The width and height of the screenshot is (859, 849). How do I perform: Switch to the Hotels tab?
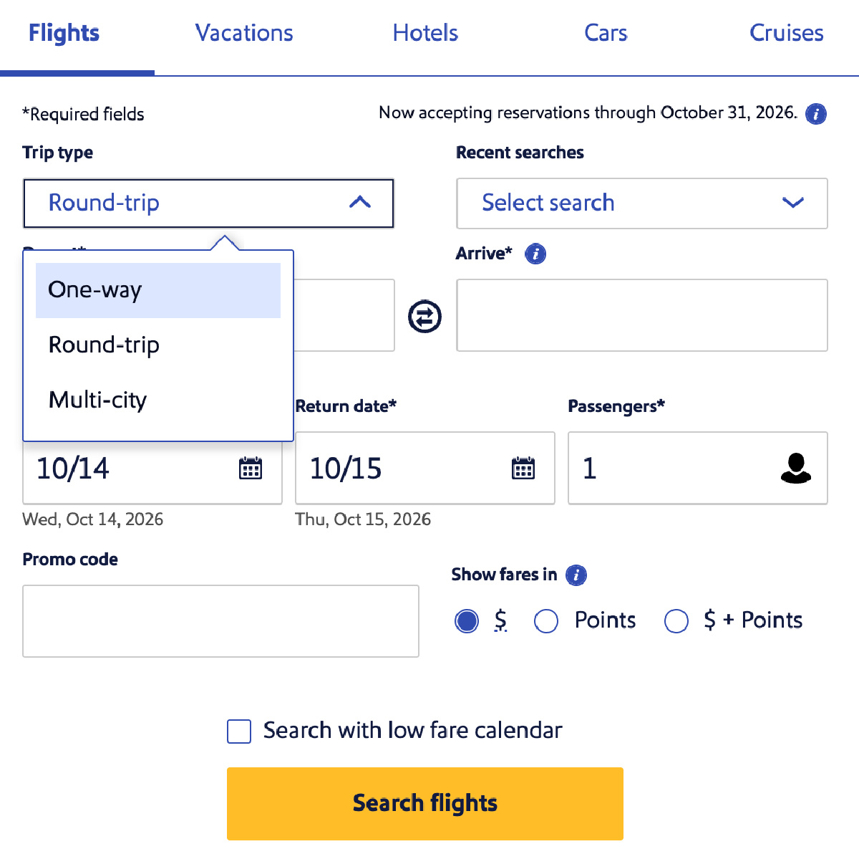pyautogui.click(x=424, y=32)
